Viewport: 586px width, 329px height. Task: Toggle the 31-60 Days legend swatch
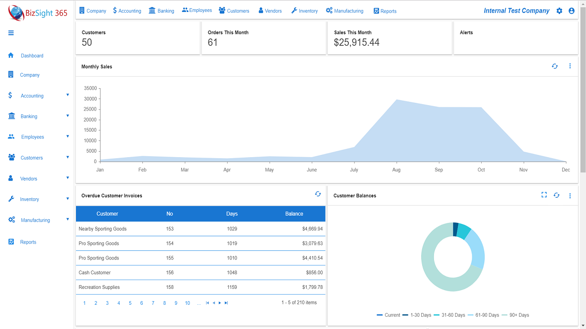(437, 315)
